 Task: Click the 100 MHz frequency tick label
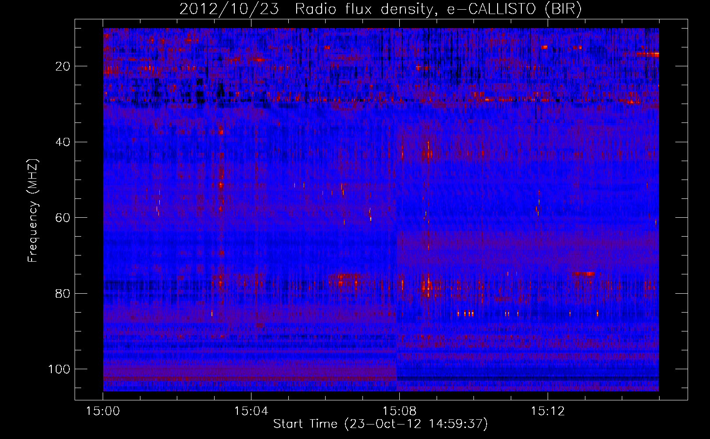click(x=59, y=369)
